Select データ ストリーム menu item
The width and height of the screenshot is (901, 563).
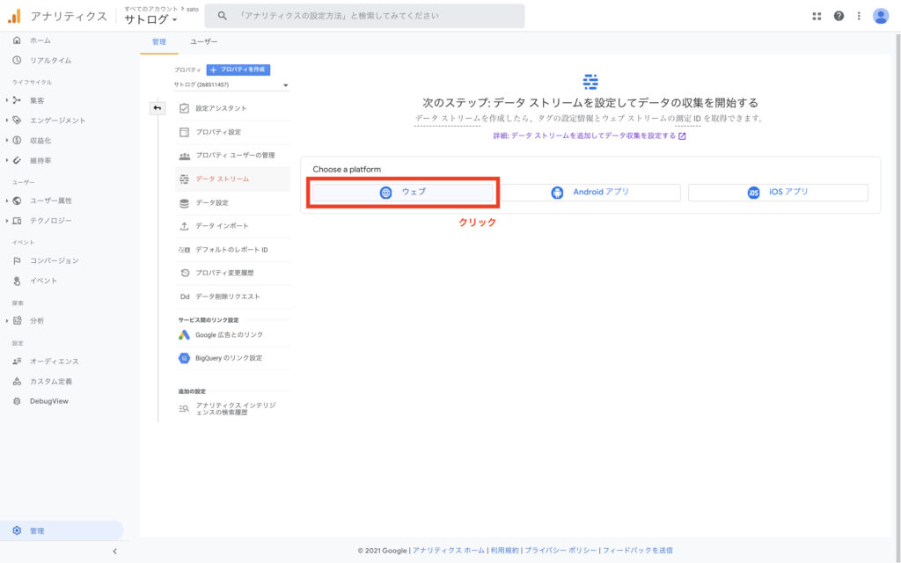point(232,179)
